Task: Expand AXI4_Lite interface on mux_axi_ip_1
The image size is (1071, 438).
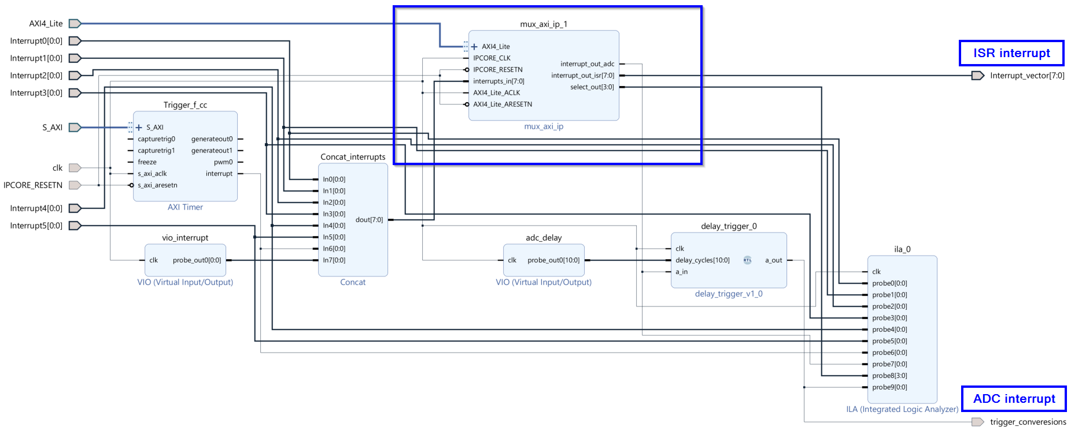Action: click(474, 47)
